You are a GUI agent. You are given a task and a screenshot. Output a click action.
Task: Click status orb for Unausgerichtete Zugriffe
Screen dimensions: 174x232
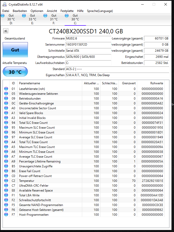[x=6, y=166]
